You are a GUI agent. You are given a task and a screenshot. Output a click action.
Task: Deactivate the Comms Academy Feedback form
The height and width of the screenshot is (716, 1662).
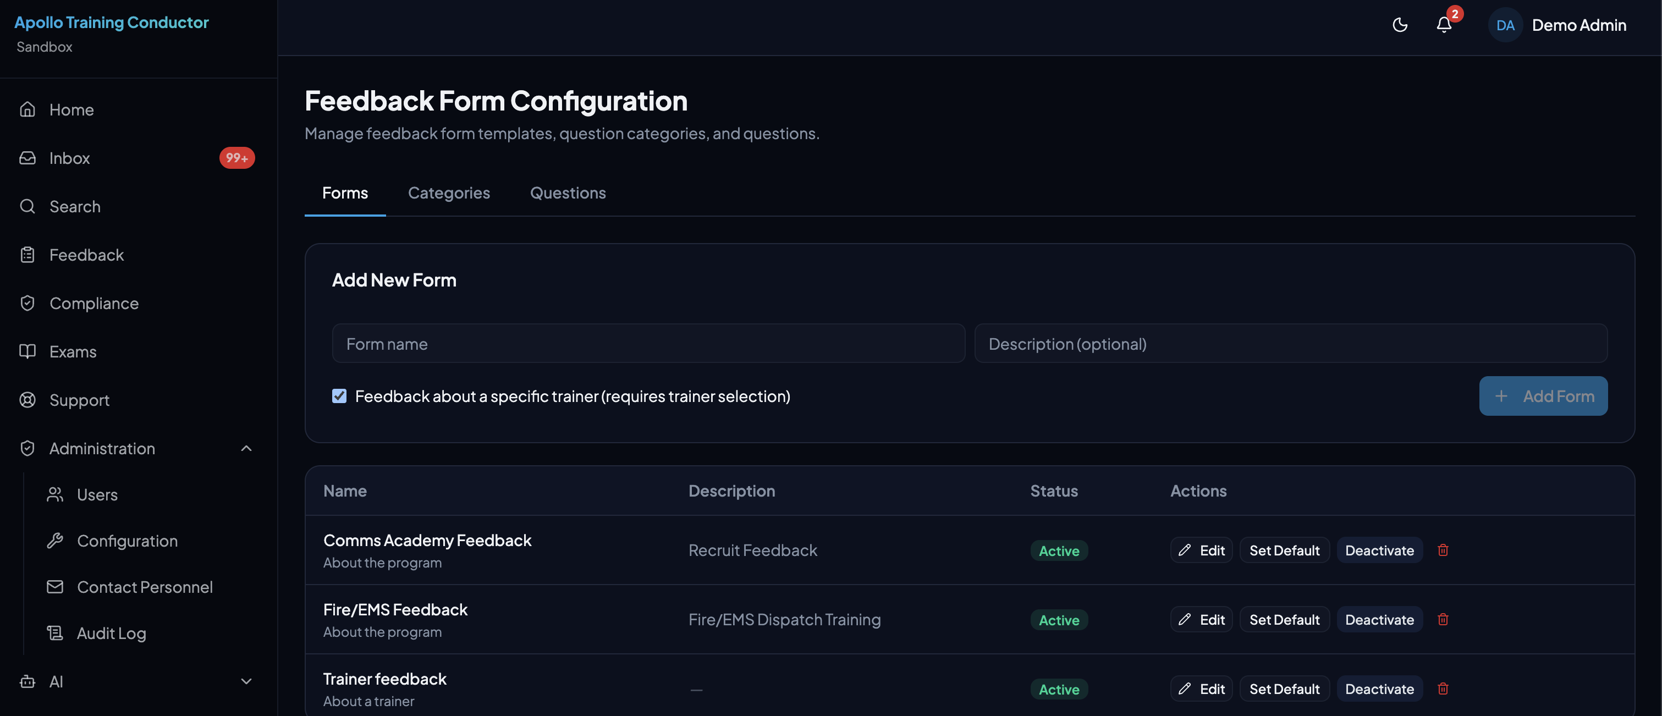pyautogui.click(x=1379, y=550)
